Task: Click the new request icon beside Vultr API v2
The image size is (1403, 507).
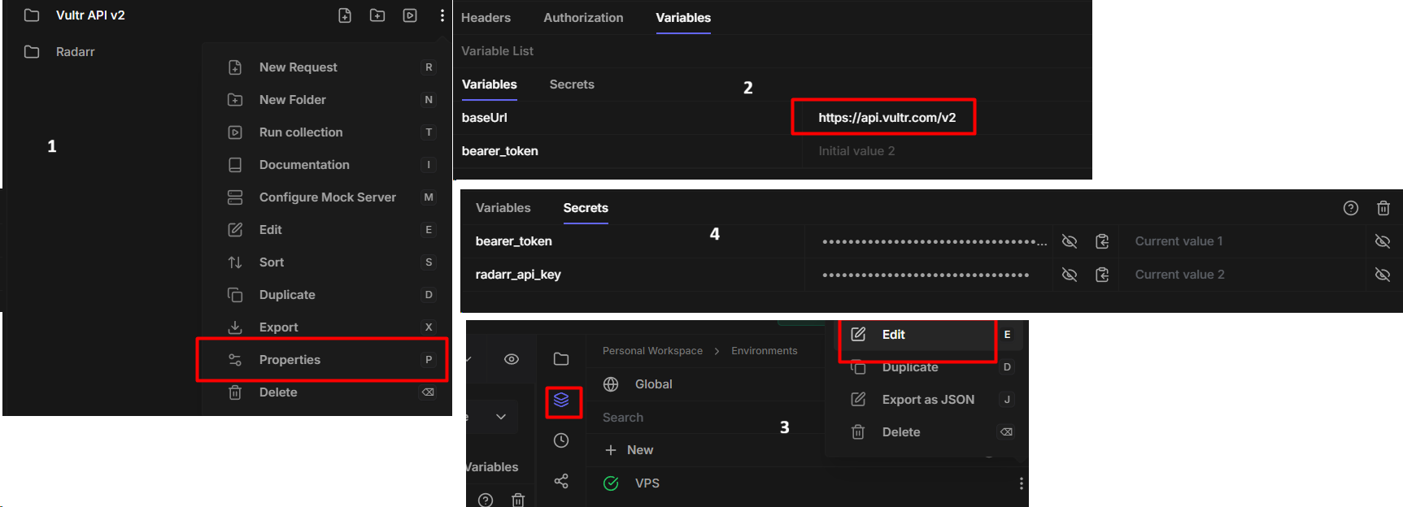Action: (x=345, y=15)
